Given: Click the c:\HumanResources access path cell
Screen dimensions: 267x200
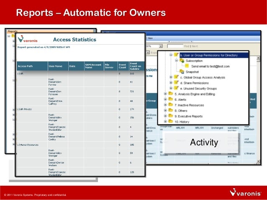Looking at the screenshot, I should 32,145.
